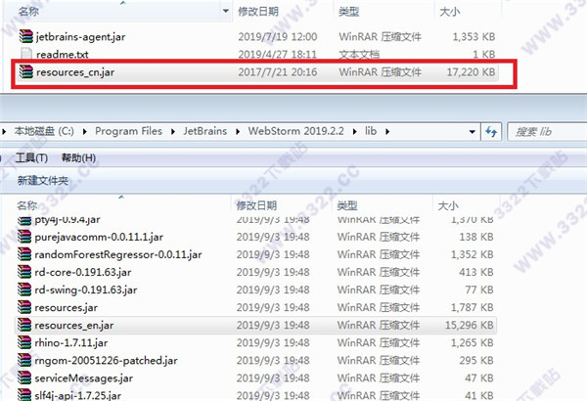Click the size value 1,787 KB
This screenshot has width=587, height=401.
(x=473, y=307)
